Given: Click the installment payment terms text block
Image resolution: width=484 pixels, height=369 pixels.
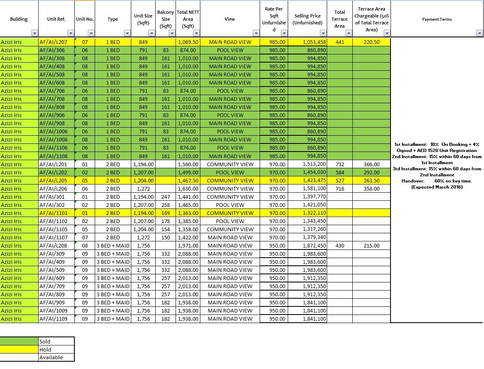Looking at the screenshot, I should [x=437, y=165].
